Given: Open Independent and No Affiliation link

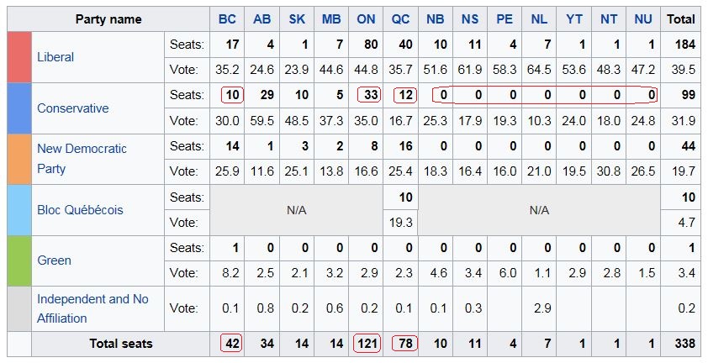Looking at the screenshot, I should pos(94,299).
